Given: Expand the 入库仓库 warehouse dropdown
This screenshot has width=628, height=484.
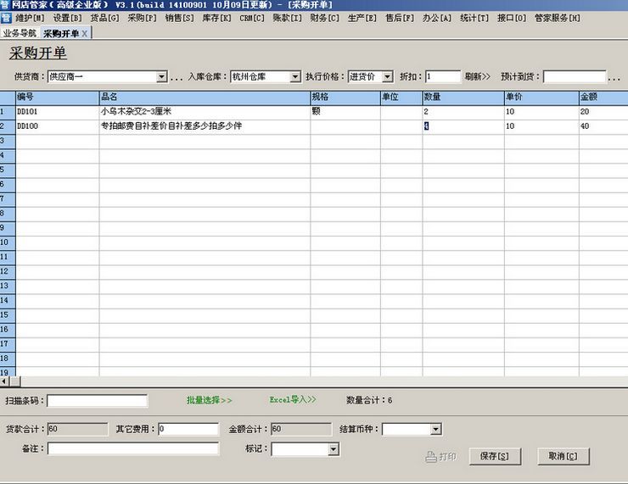Looking at the screenshot, I should click(294, 77).
